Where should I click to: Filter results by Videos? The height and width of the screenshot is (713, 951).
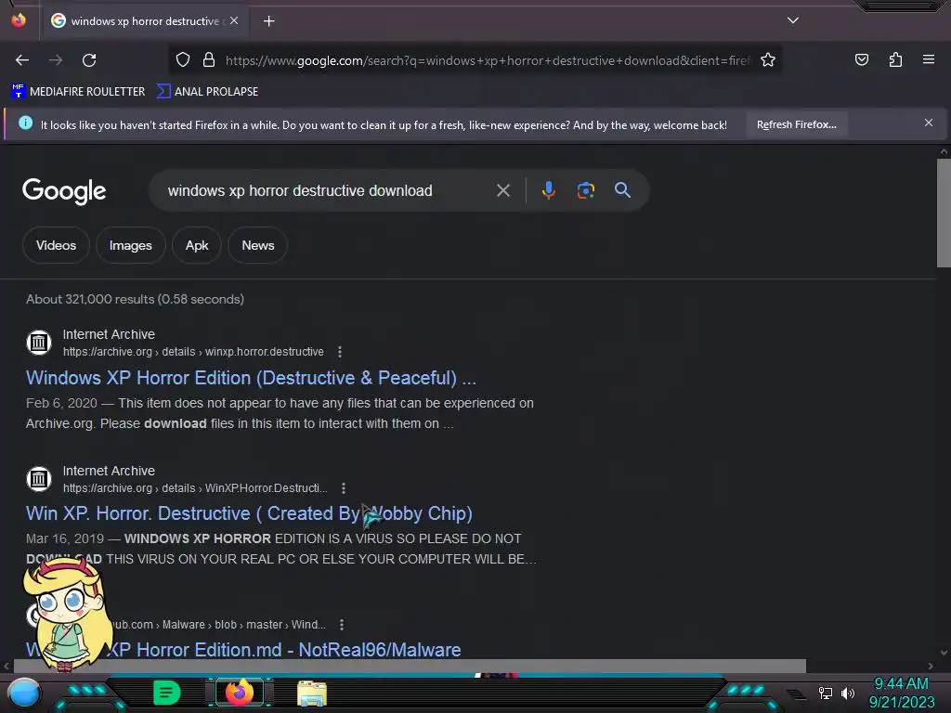click(x=56, y=245)
